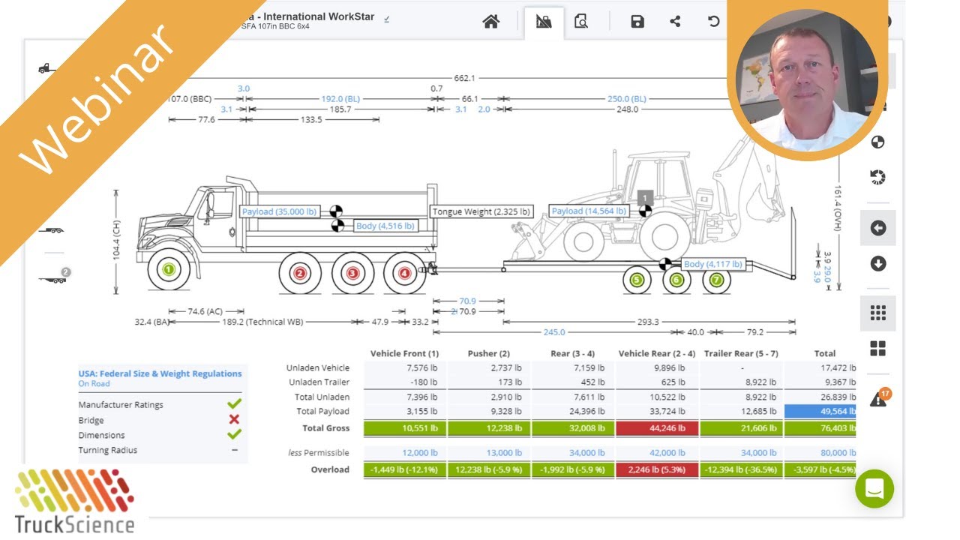The height and width of the screenshot is (540, 960).
Task: Click the rear axle 3 wheel marker
Action: [x=352, y=274]
